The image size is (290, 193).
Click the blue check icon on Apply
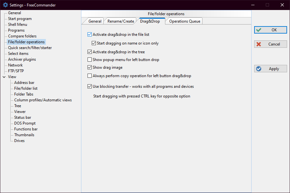(259, 69)
